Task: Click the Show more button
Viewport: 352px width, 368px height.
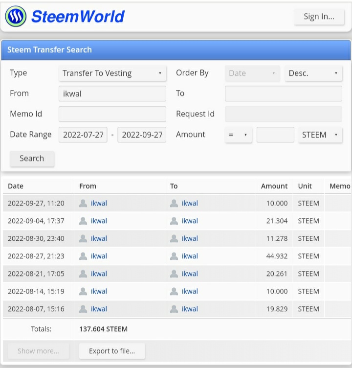Action: tap(39, 351)
